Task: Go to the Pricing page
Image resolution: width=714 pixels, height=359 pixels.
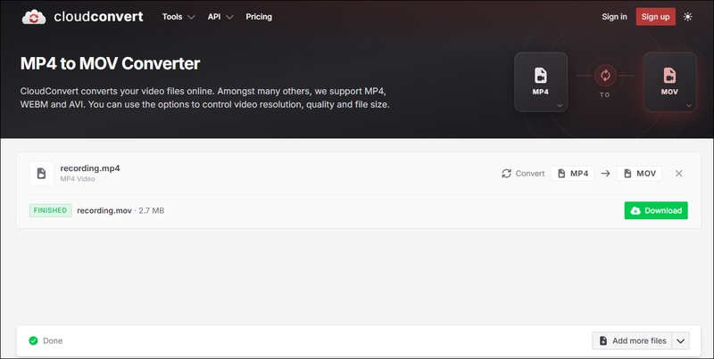Action: click(259, 17)
